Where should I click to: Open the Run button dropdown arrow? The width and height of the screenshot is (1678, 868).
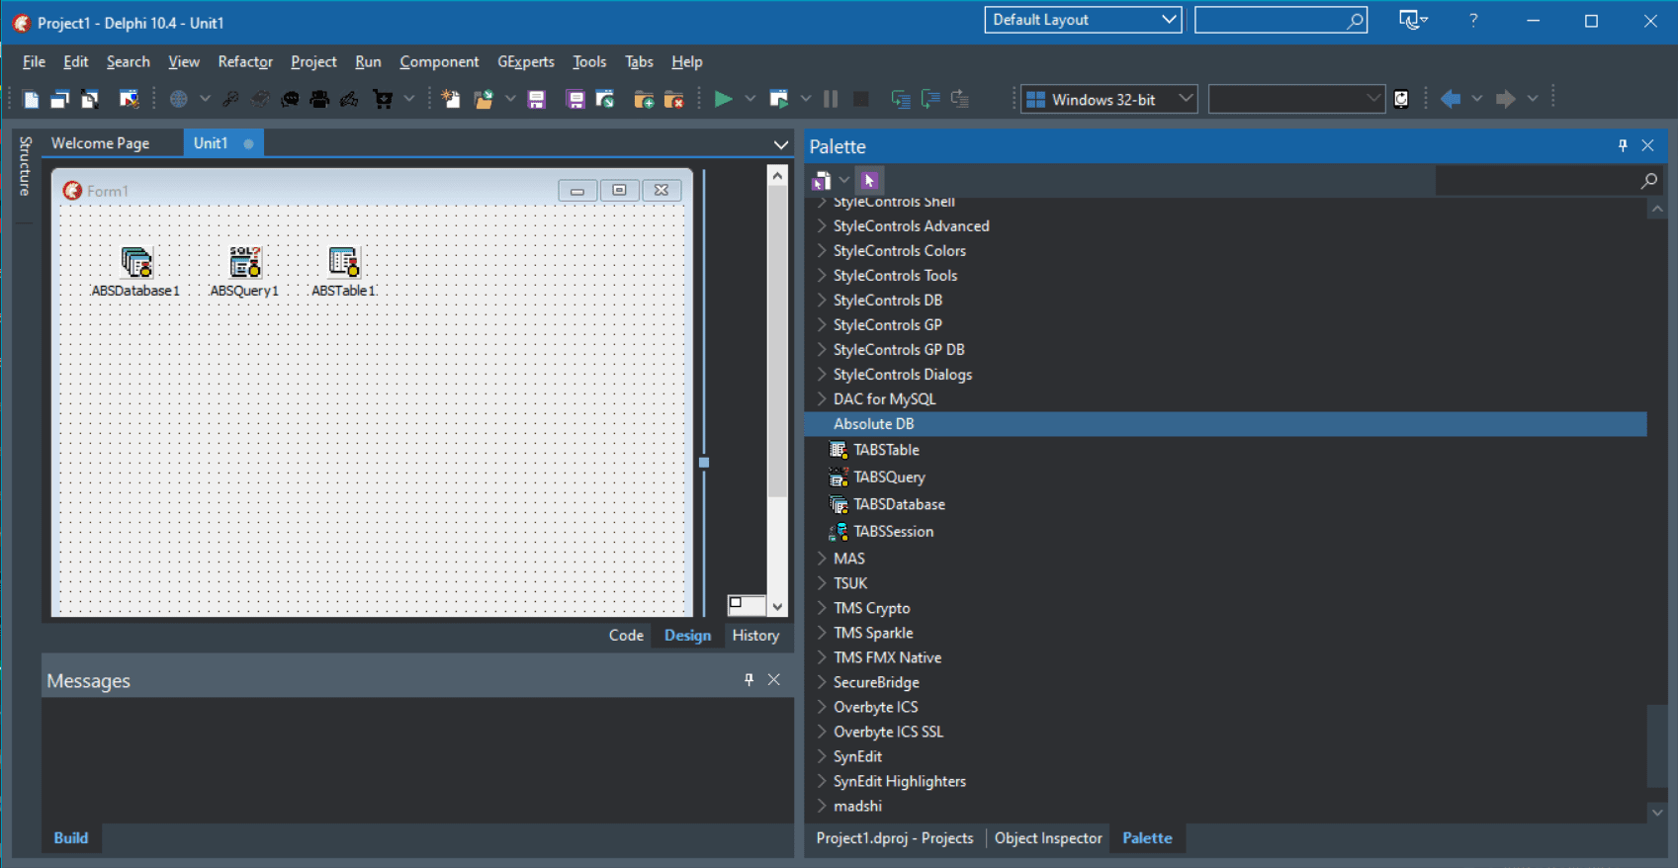pyautogui.click(x=750, y=99)
